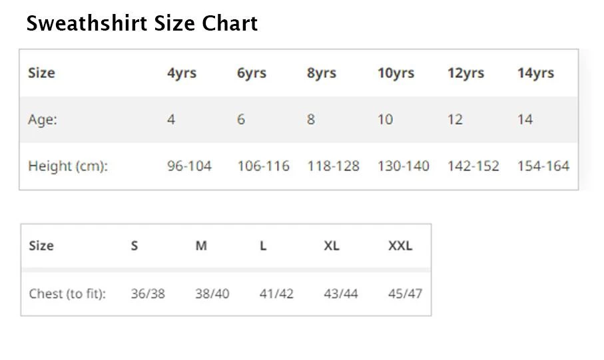Select the XXL size header
Image resolution: width=604 pixels, height=360 pixels.
pyautogui.click(x=400, y=246)
